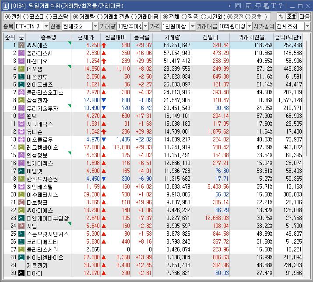
Task: Click the 12,668.93 전일비 value
Action: (217, 218)
